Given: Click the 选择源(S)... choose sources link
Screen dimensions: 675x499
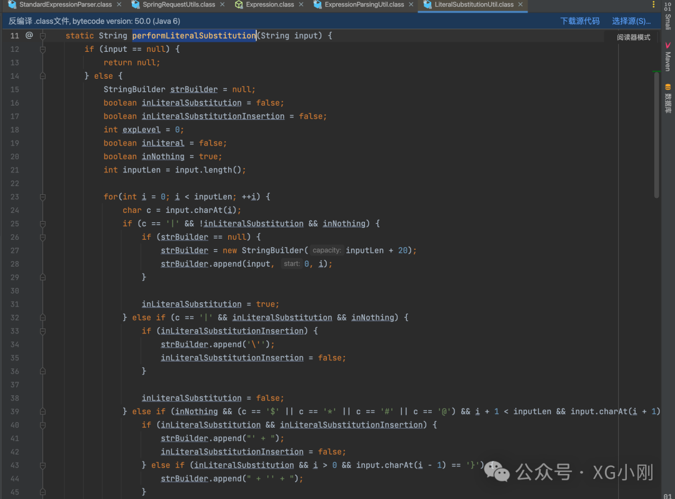Looking at the screenshot, I should pos(631,21).
